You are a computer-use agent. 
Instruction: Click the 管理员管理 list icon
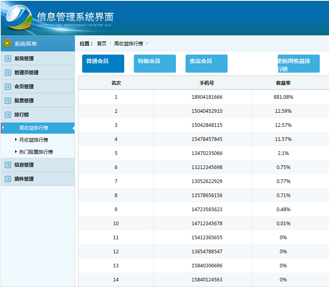point(8,73)
